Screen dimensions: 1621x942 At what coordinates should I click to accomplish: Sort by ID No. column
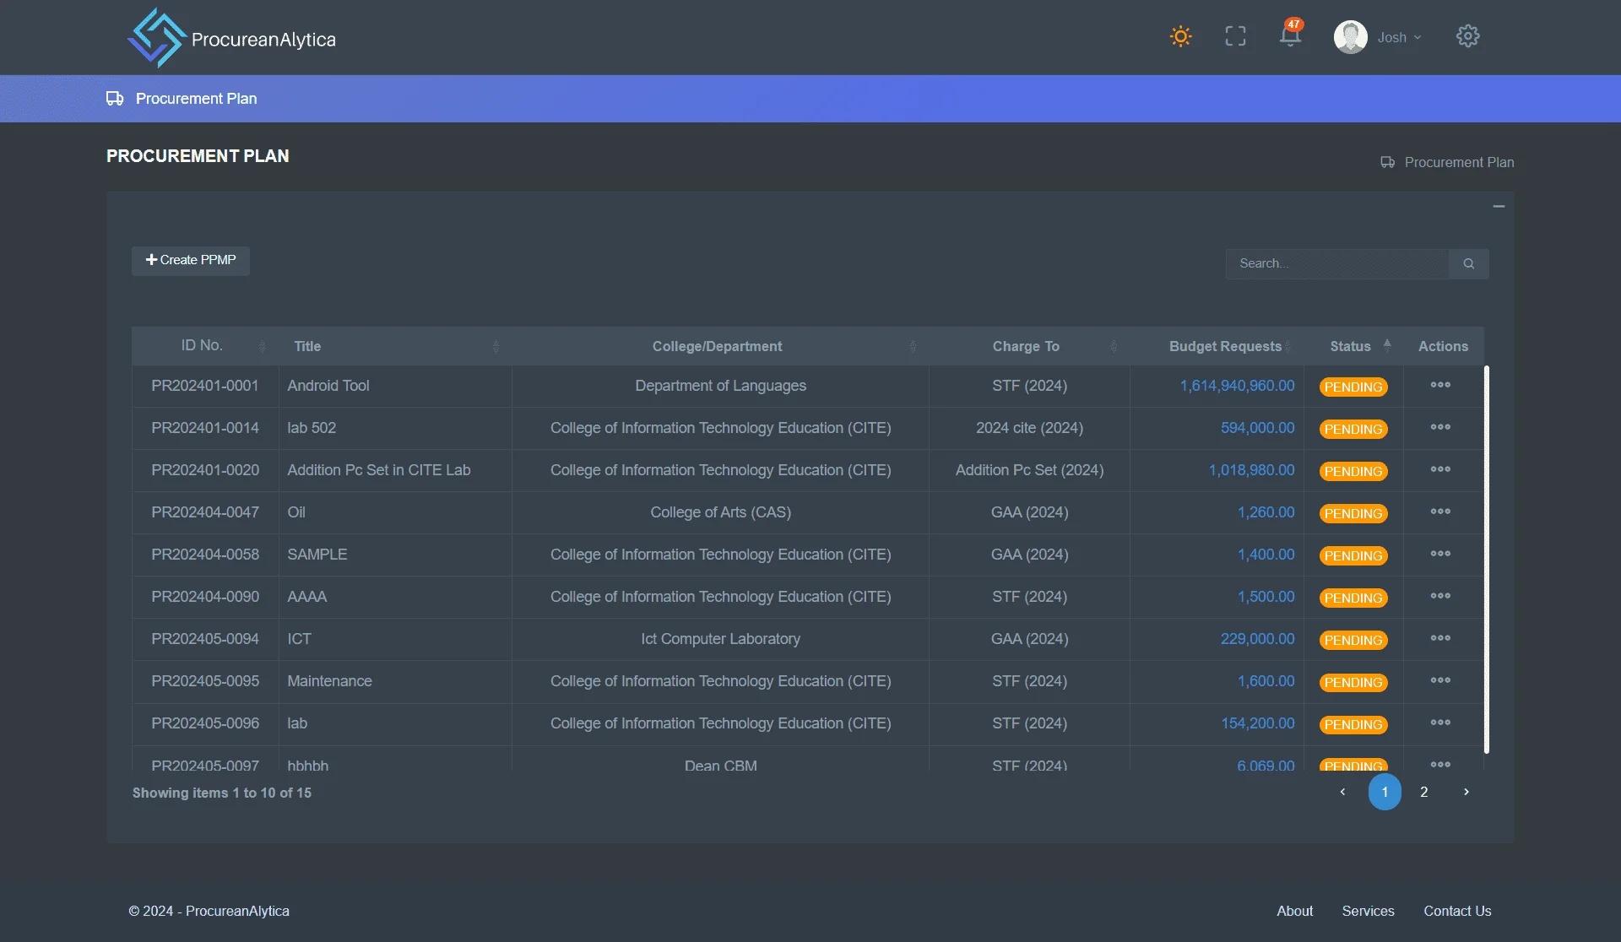click(x=205, y=346)
